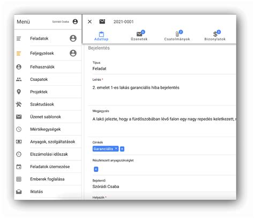Add item under Részletezett anyagszükséglet
This screenshot has width=254, height=218.
pyautogui.click(x=96, y=169)
